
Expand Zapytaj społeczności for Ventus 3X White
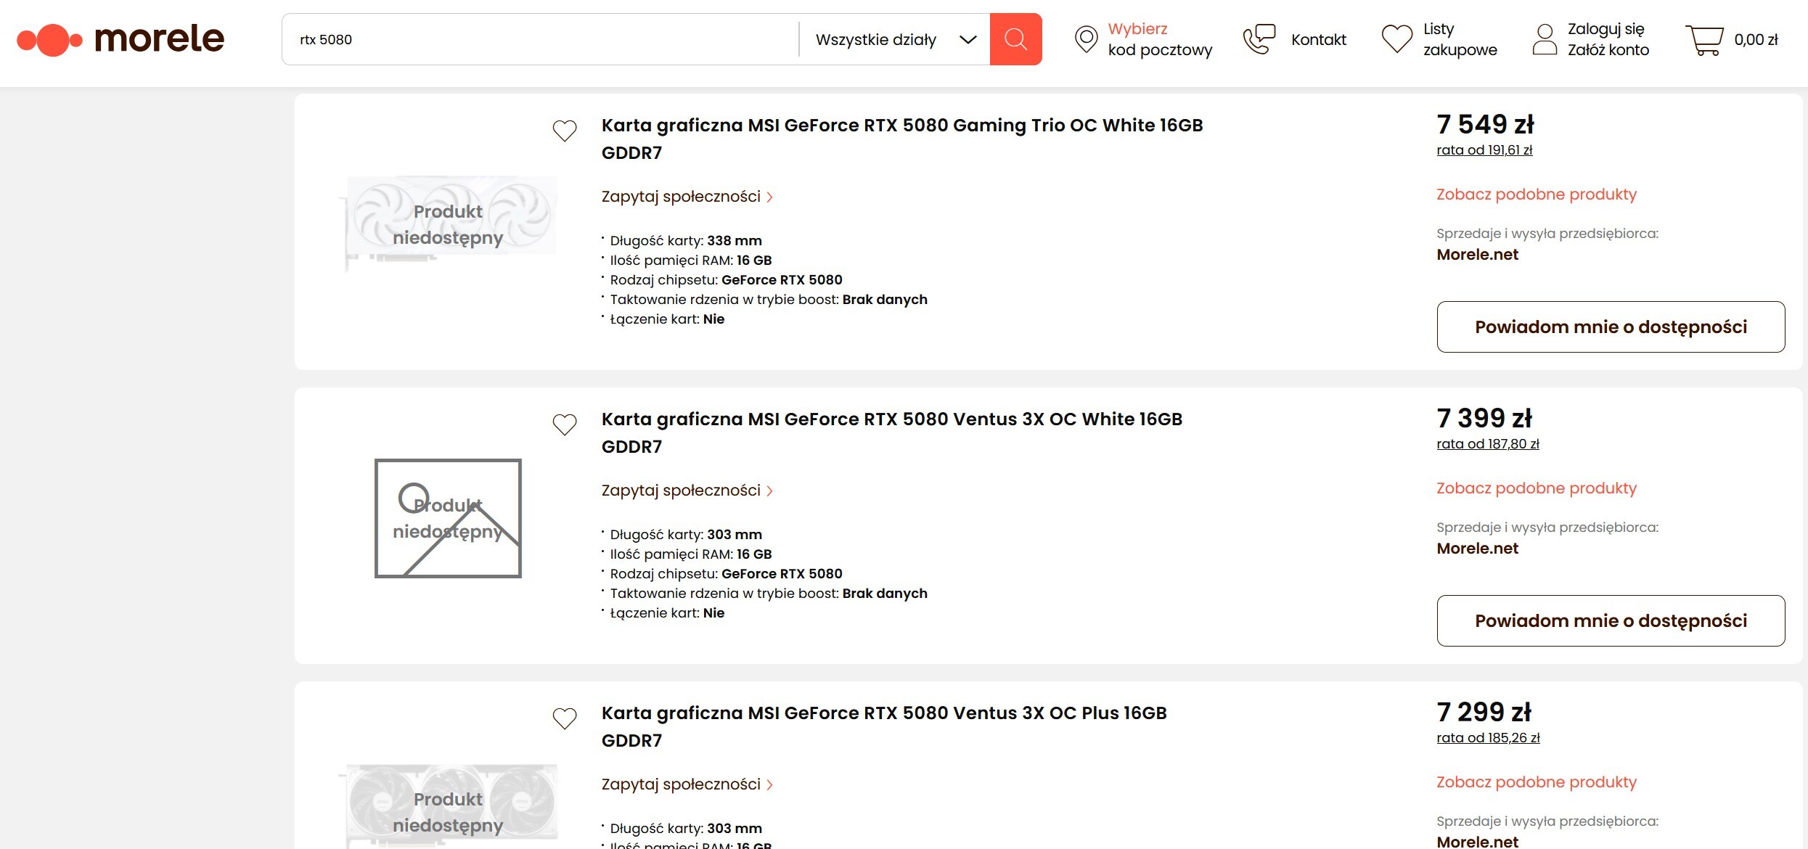(x=687, y=491)
